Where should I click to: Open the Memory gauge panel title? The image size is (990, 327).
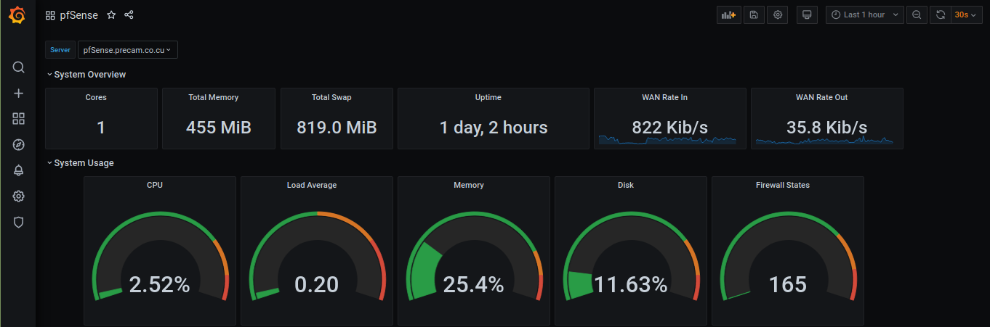(x=469, y=185)
